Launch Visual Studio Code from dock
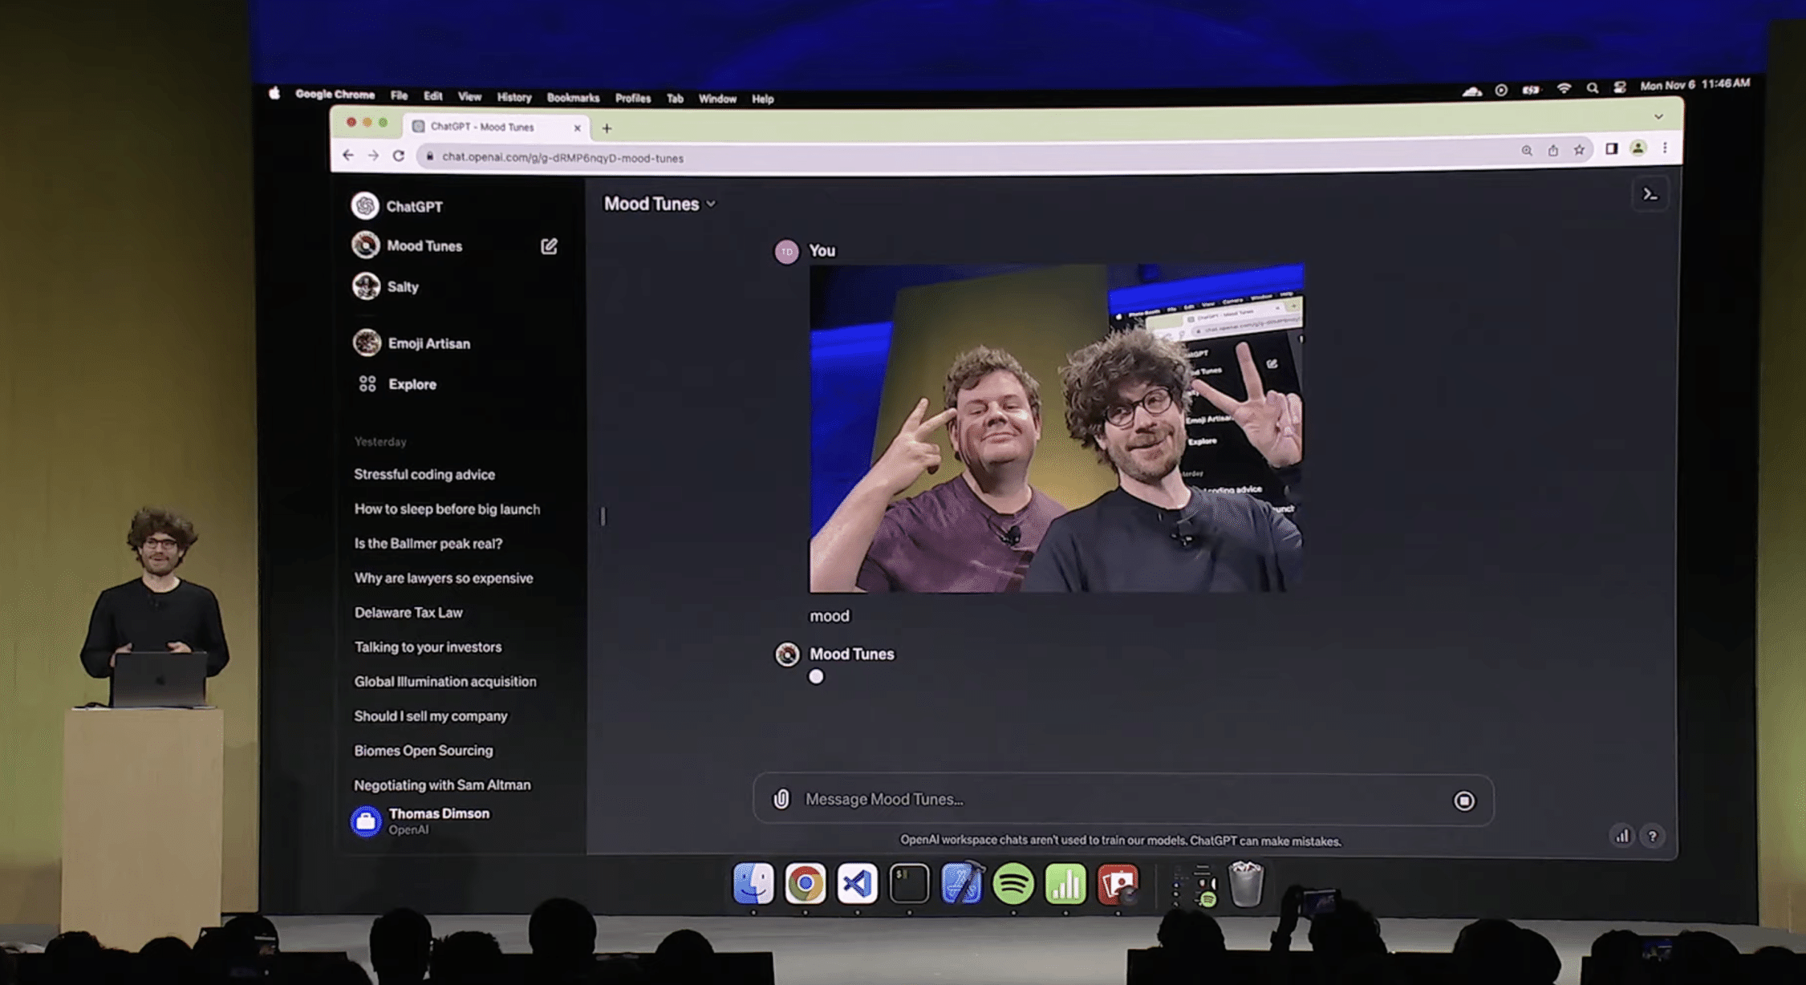Image resolution: width=1806 pixels, height=985 pixels. 857,884
